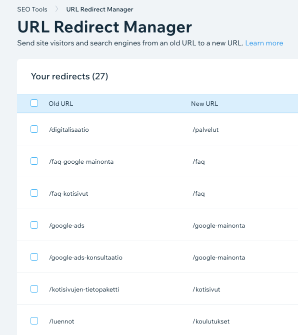Tick the /faq-google-mainonta checkbox
The image size is (298, 335).
click(34, 161)
